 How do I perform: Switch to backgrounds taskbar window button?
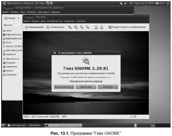tap(25, 125)
